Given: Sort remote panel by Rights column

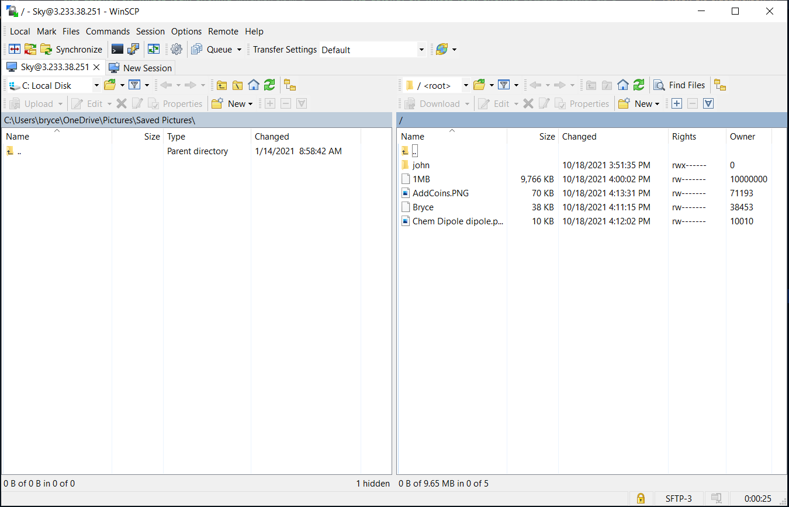Looking at the screenshot, I should coord(697,137).
